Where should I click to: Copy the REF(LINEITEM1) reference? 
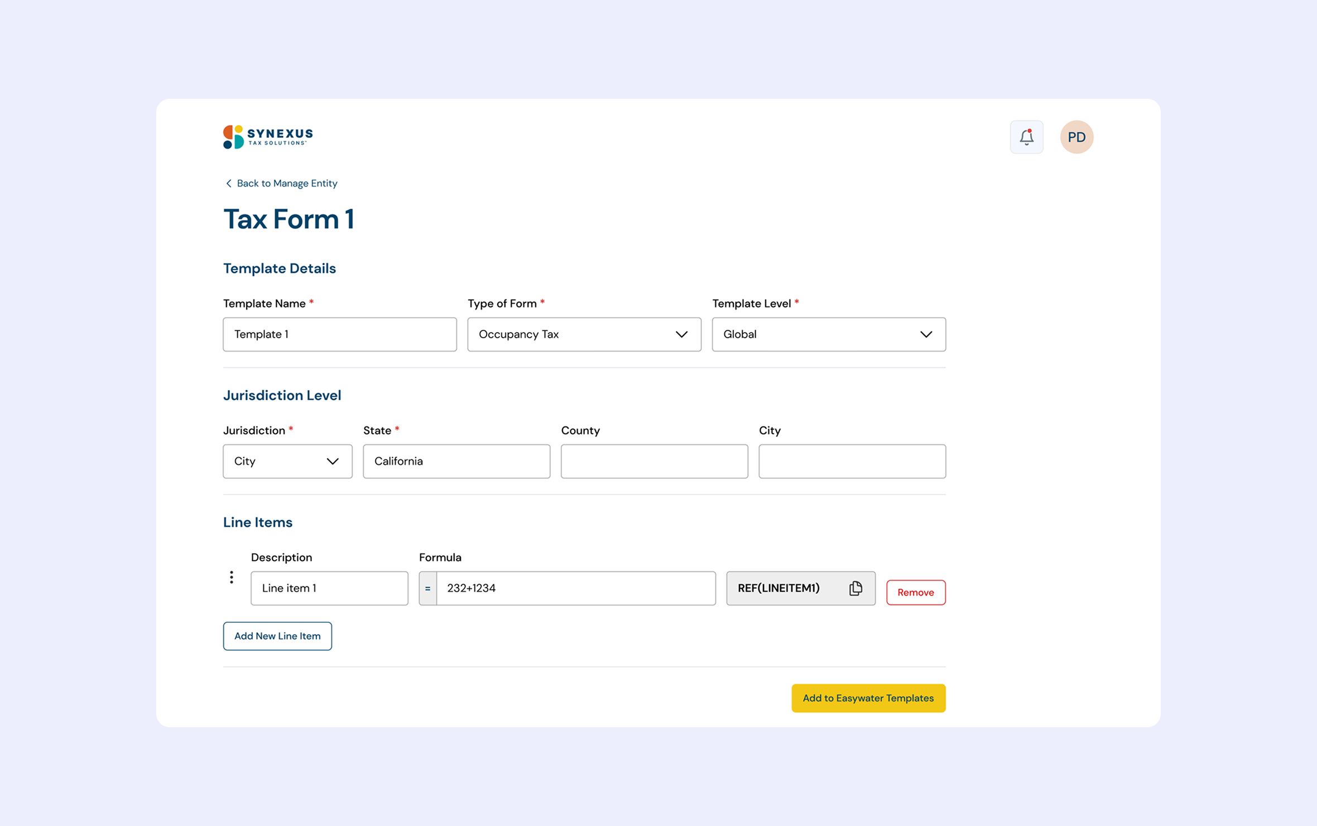(x=855, y=588)
